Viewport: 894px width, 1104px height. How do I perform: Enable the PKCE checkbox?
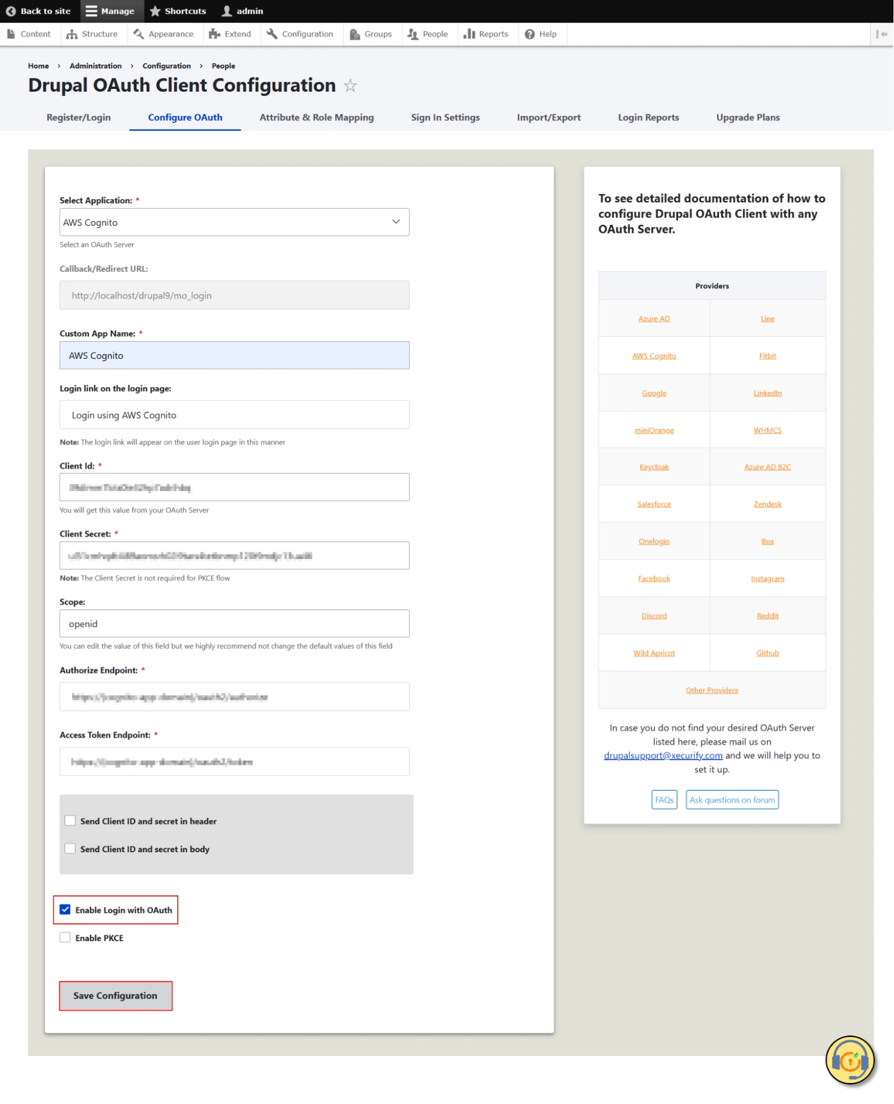(x=65, y=937)
